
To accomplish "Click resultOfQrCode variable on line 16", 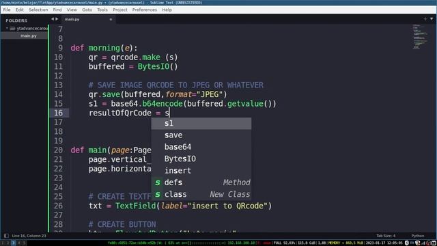I will pyautogui.click(x=120, y=113).
